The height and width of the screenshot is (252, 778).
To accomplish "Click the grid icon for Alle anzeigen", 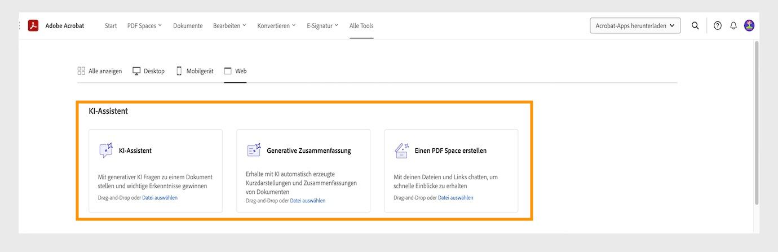I will 81,71.
